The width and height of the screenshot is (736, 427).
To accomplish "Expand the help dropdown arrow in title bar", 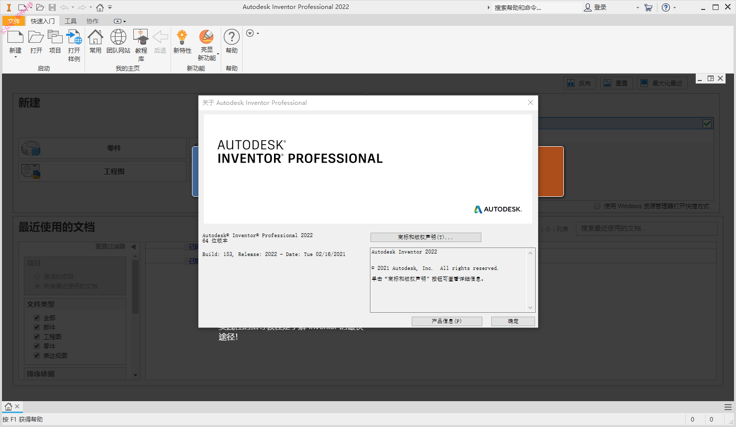I will 674,7.
